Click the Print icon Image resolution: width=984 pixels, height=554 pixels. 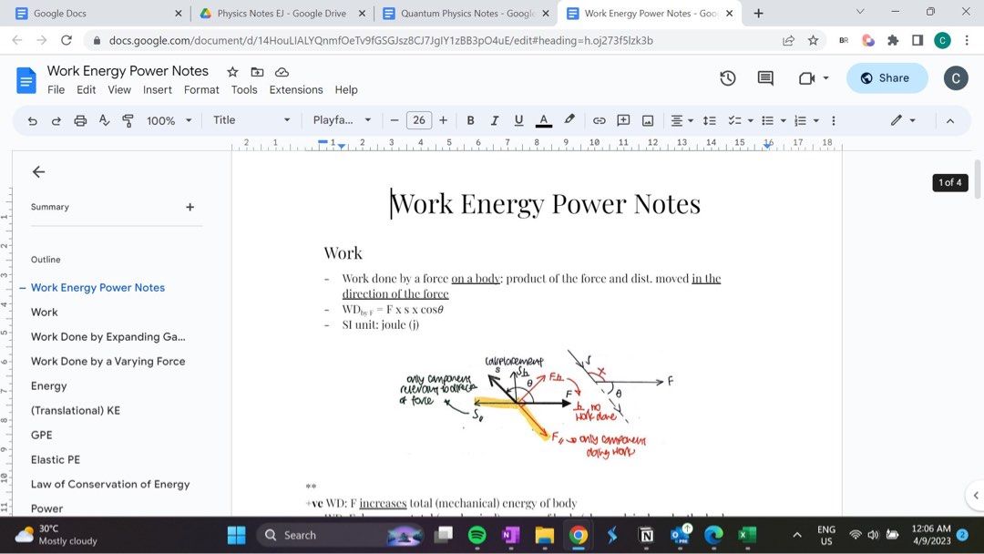pyautogui.click(x=80, y=119)
